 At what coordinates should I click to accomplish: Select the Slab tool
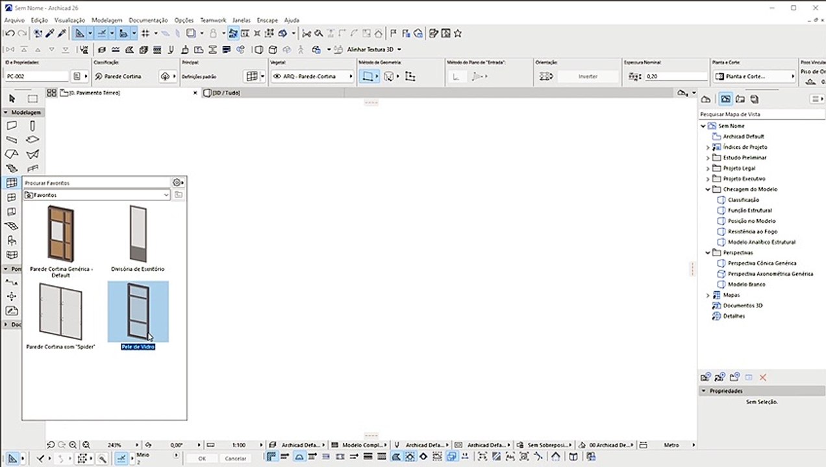[x=32, y=140]
